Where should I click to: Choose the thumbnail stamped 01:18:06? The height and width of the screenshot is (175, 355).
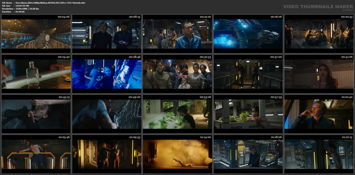click(x=248, y=154)
